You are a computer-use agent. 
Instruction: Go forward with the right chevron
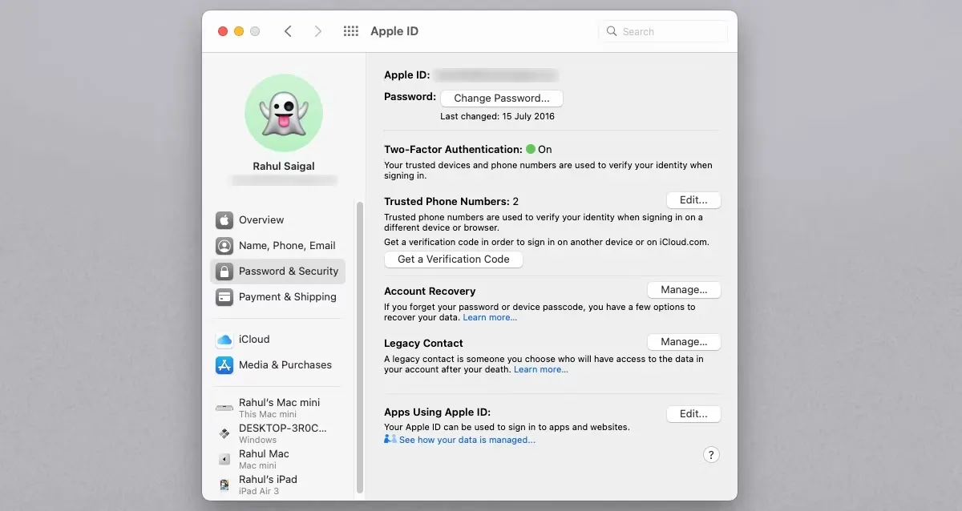coord(318,31)
